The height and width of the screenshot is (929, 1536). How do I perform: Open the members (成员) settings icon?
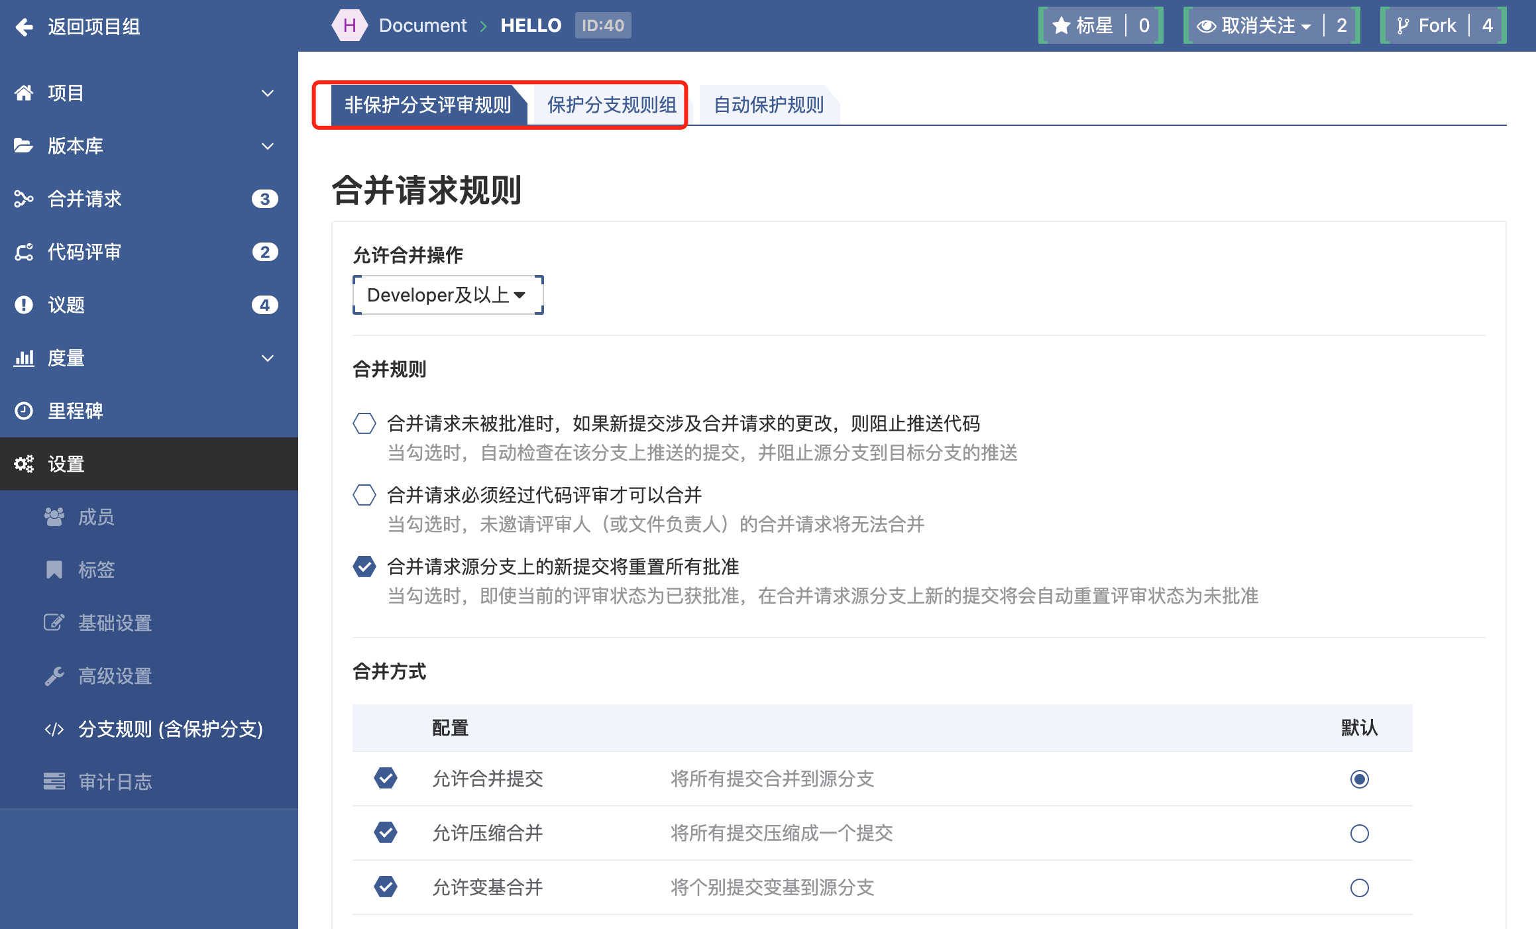(x=54, y=517)
